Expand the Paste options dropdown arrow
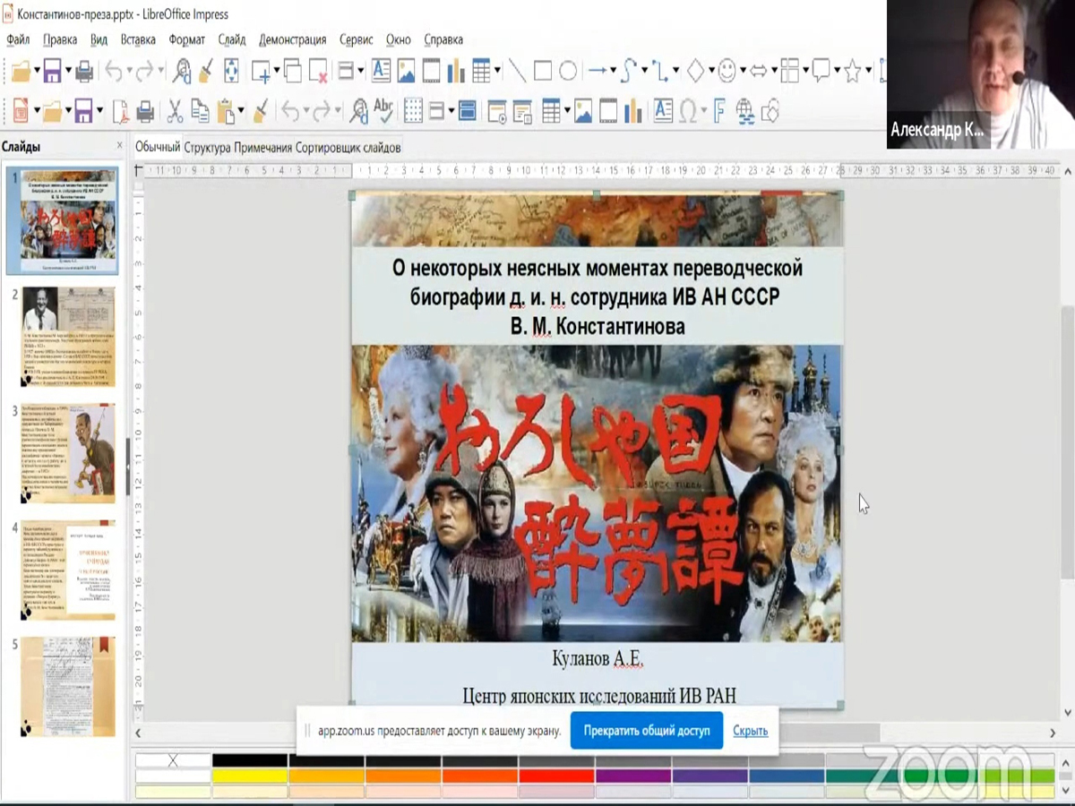Screen dimensions: 1075x806 tap(240, 111)
